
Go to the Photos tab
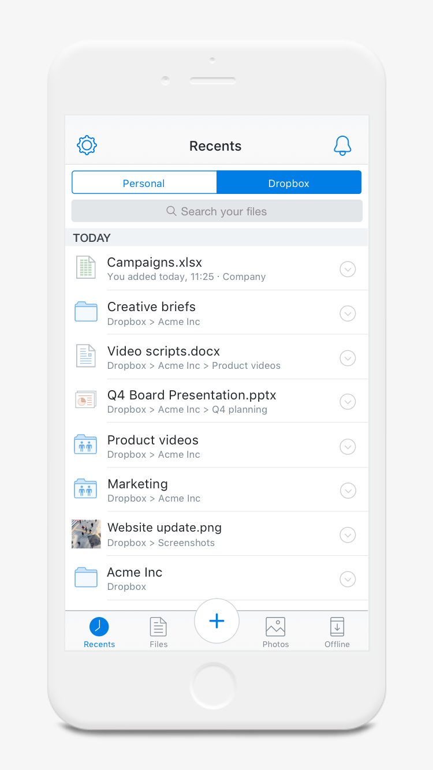[275, 632]
